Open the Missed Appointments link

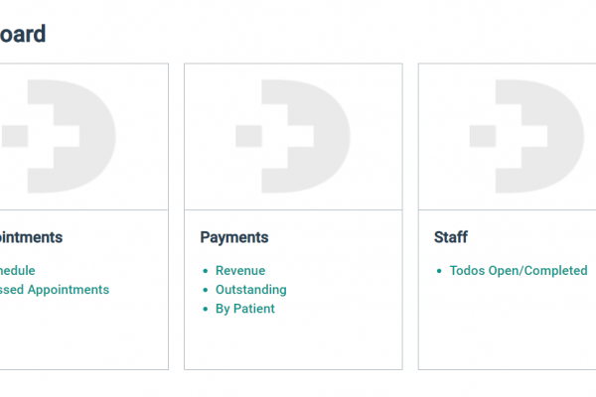tap(55, 290)
